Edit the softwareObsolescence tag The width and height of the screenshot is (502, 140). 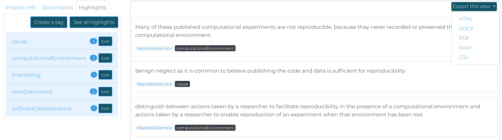coord(105,109)
